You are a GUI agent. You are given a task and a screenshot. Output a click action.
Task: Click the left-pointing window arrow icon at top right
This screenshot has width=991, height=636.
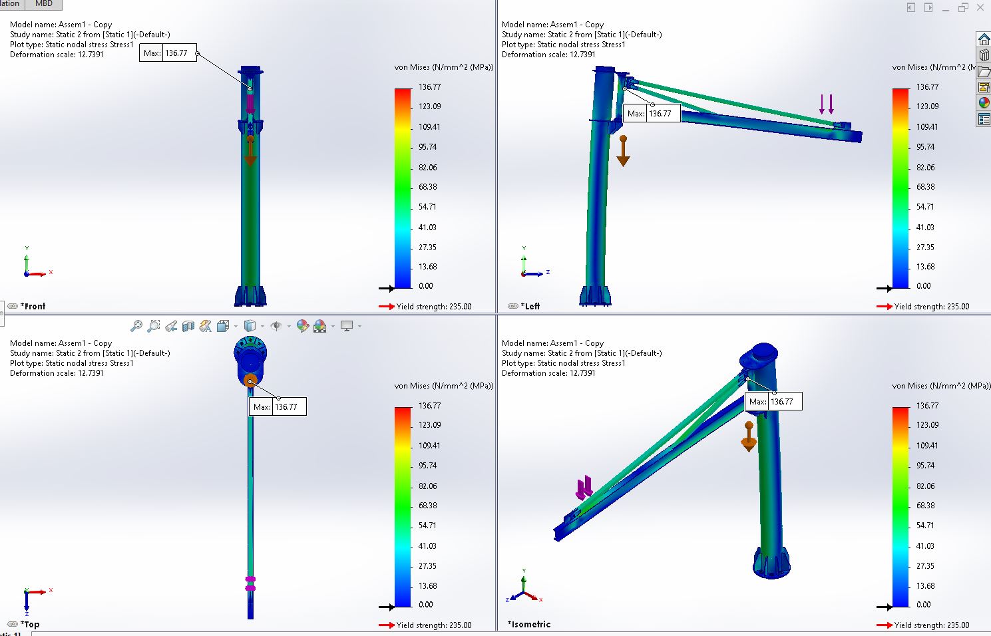pyautogui.click(x=911, y=7)
